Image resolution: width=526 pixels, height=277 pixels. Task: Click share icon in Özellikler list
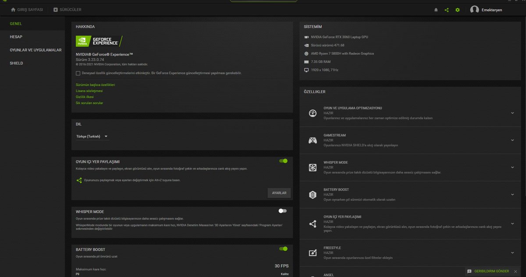(313, 224)
